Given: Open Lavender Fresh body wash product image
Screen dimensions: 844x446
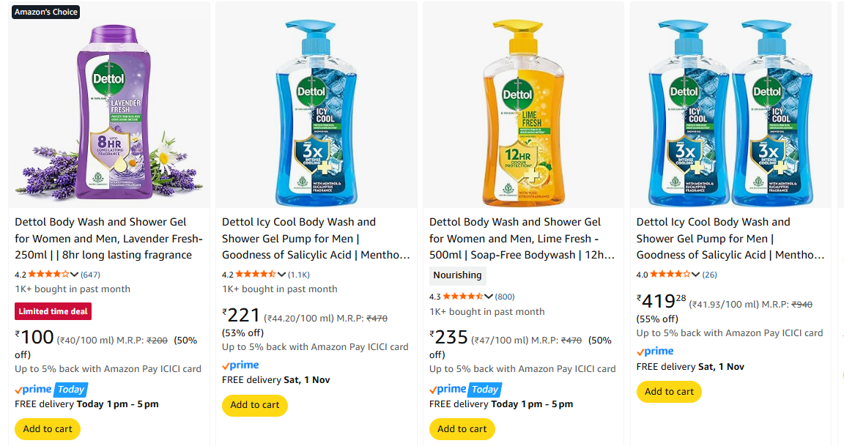Looking at the screenshot, I should pyautogui.click(x=108, y=106).
